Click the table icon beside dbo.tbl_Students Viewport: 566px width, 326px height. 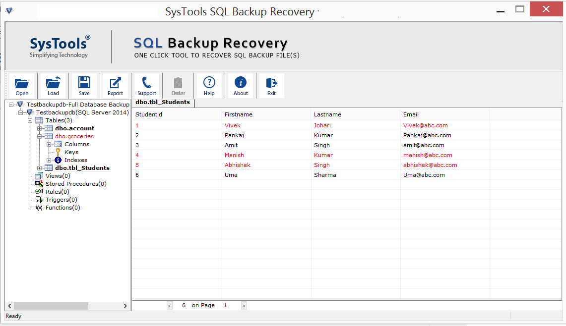tap(49, 168)
